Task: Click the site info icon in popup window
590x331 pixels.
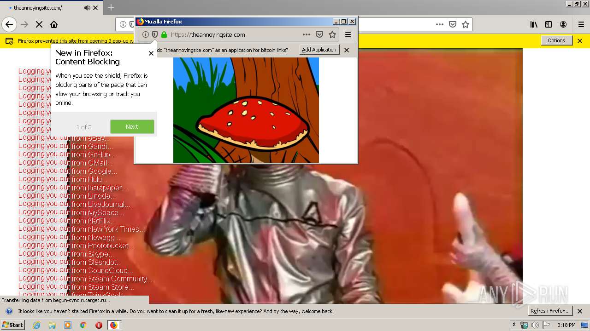Action: pos(146,34)
